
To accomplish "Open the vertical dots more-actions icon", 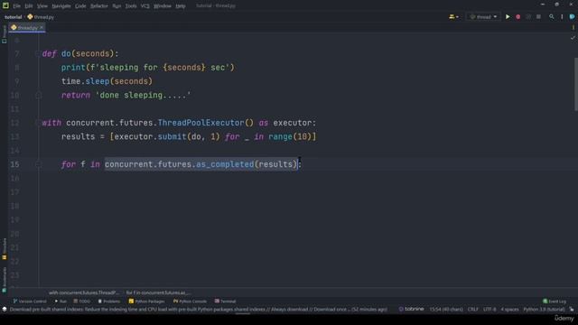I will pyautogui.click(x=562, y=16).
